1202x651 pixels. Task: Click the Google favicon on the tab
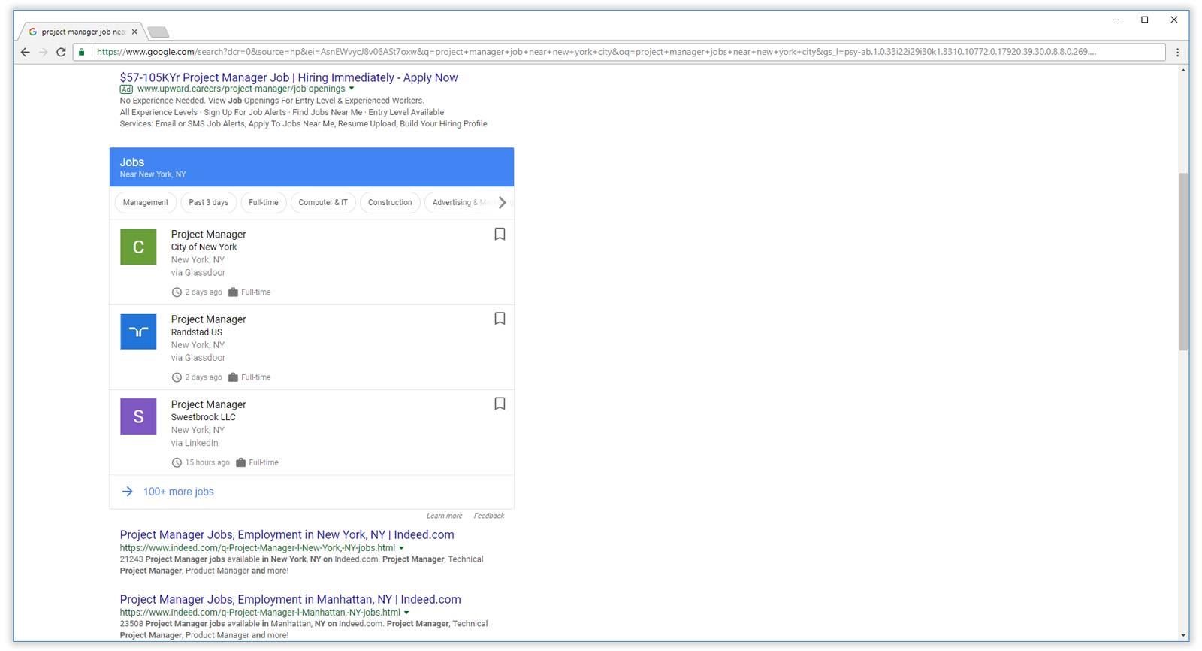point(33,32)
